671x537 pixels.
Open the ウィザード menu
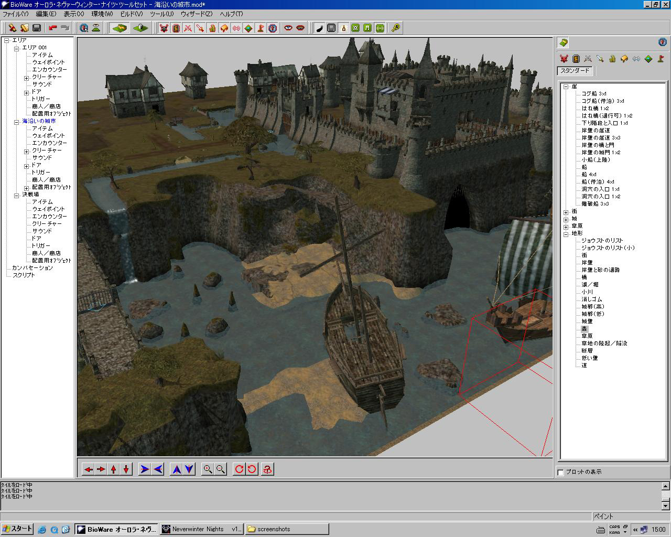point(197,14)
